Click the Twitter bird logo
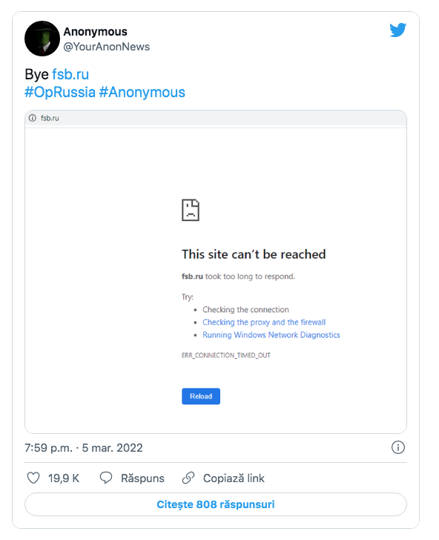Screen dimensions: 439x540 click(397, 30)
